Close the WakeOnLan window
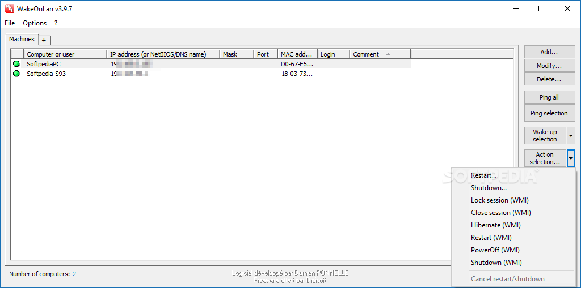The width and height of the screenshot is (581, 288). pos(567,9)
